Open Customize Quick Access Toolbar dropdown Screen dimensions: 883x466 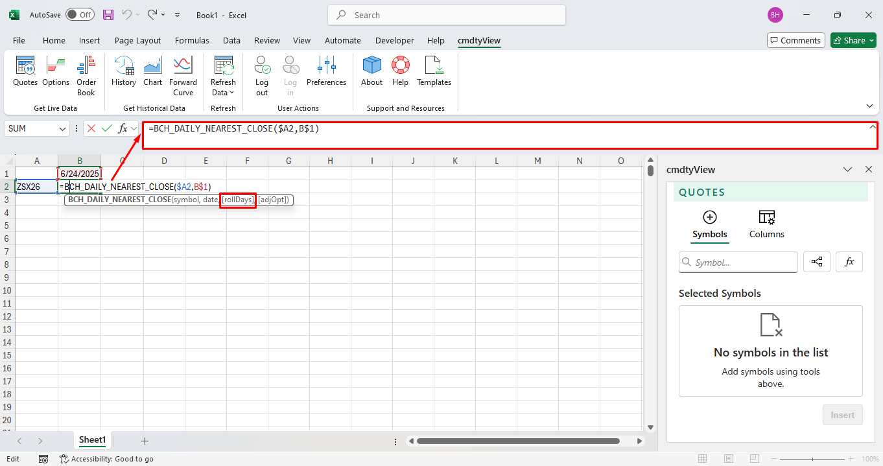pos(178,15)
